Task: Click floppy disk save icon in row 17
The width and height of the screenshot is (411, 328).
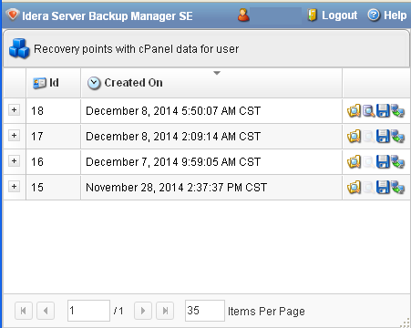Action: pos(383,137)
